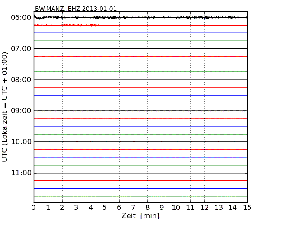The width and height of the screenshot is (281, 225).
Task: Click the black 06:00 seismogram trace
Action: 140,17
